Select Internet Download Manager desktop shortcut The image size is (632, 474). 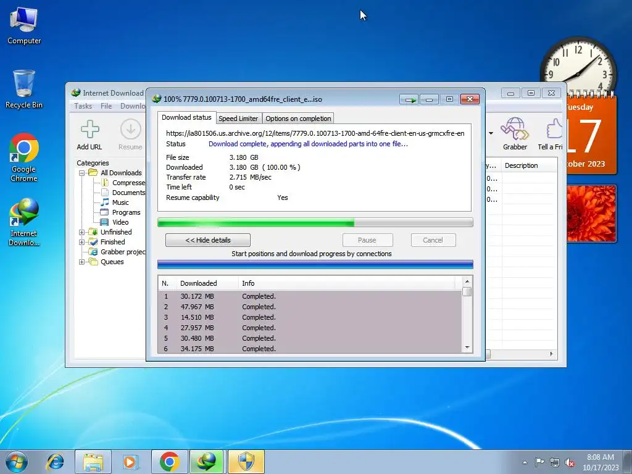click(24, 222)
